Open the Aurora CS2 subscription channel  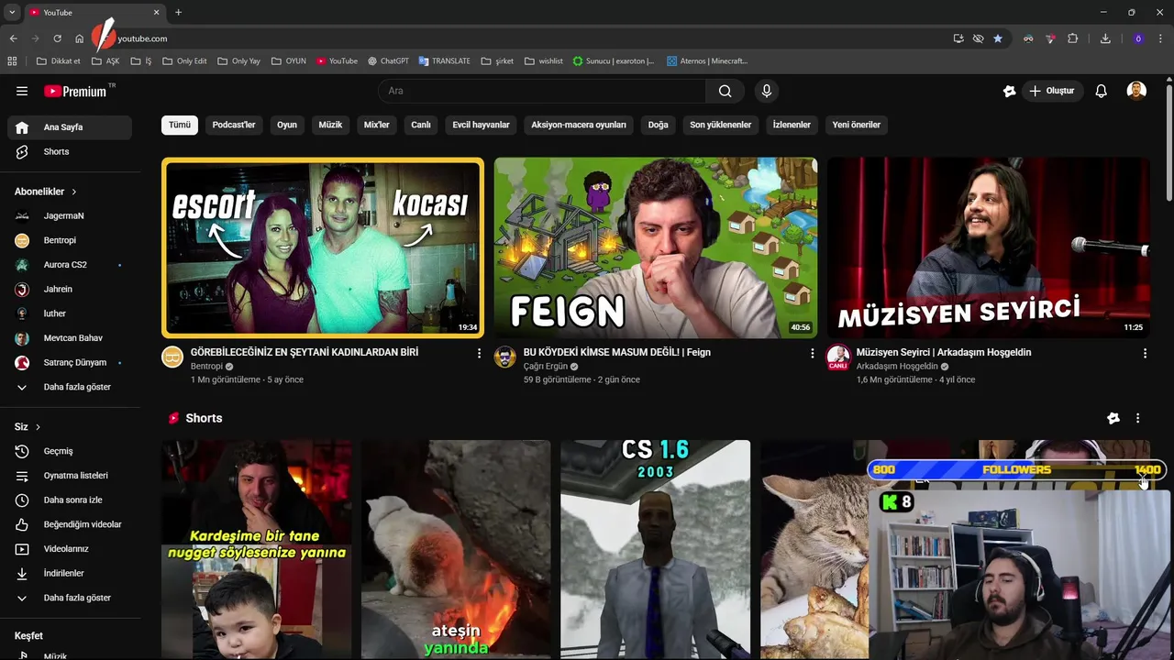tap(70, 265)
